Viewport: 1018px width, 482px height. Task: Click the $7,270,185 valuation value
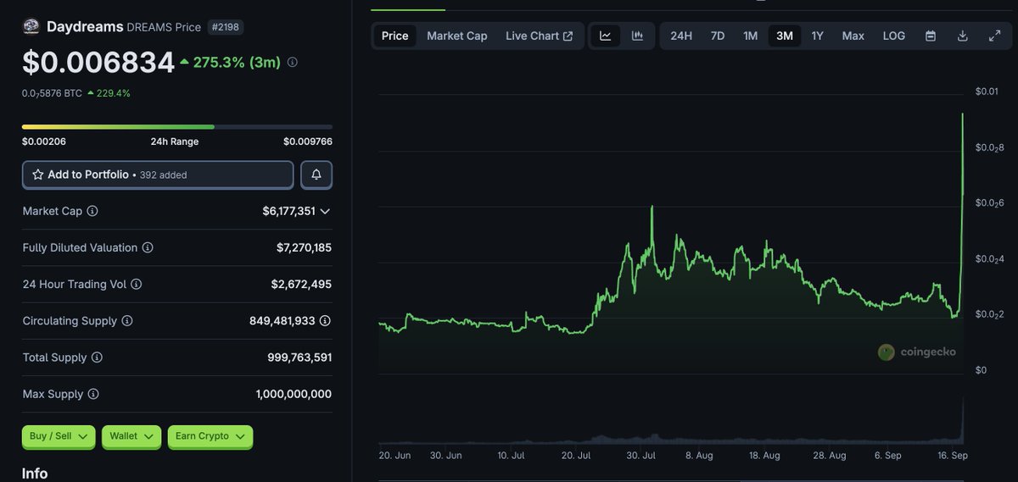(x=304, y=247)
